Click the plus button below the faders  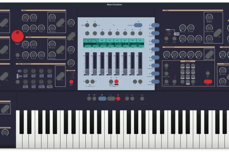coord(140,81)
